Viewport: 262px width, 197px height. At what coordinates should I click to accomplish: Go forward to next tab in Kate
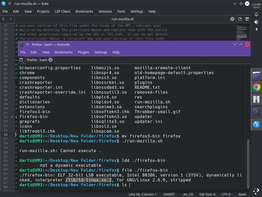point(11,19)
